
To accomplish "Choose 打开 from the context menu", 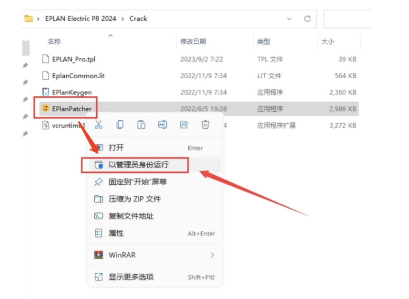I will point(155,148).
